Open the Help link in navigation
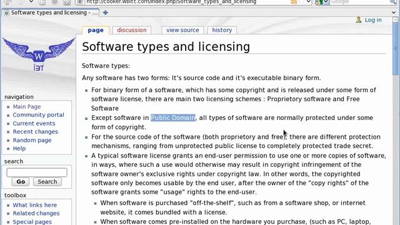This screenshot has height=225, width=400. [19, 149]
